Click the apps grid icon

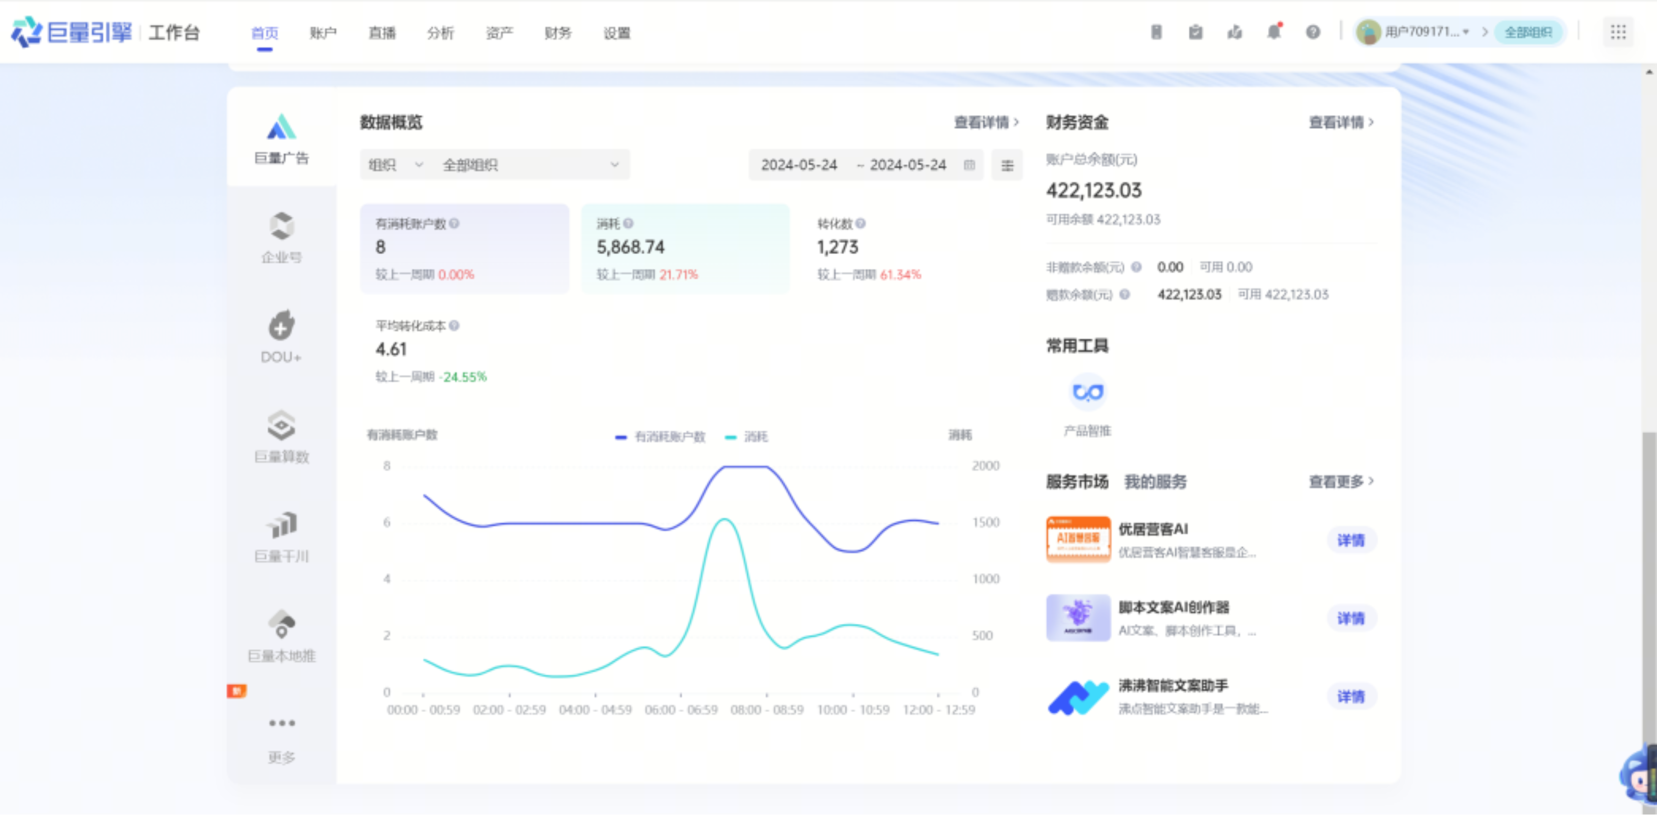(x=1618, y=31)
